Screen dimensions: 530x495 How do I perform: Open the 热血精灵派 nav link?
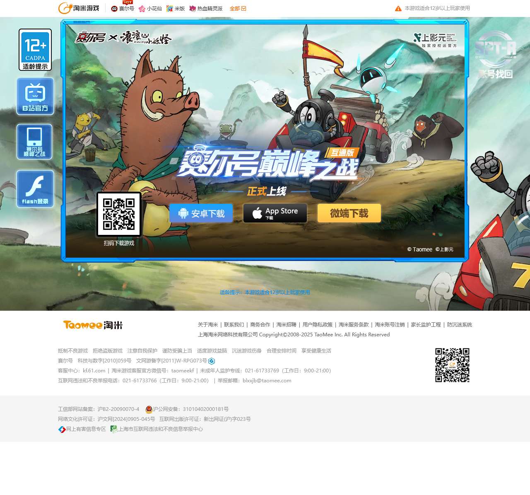pos(206,9)
